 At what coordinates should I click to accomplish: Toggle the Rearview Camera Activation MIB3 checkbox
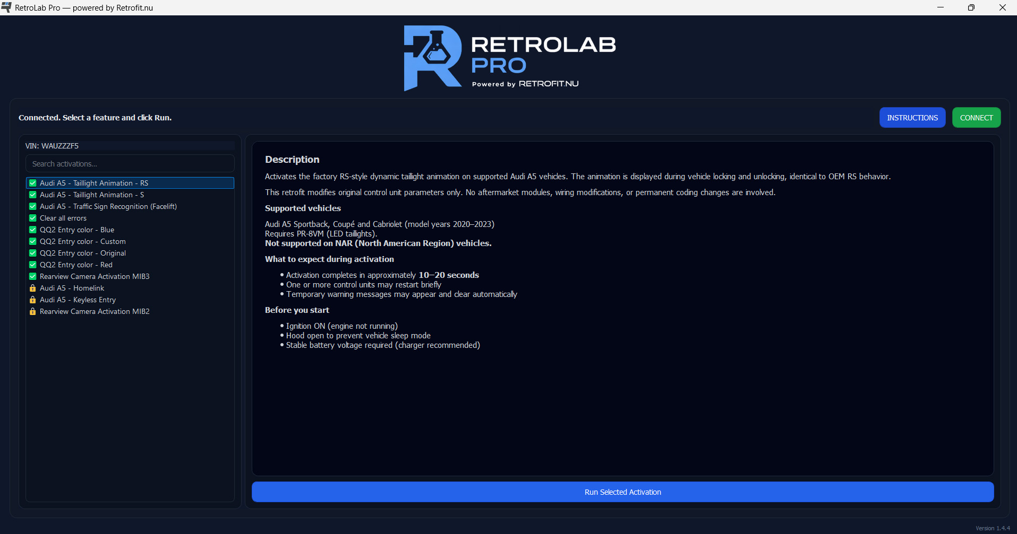tap(32, 276)
